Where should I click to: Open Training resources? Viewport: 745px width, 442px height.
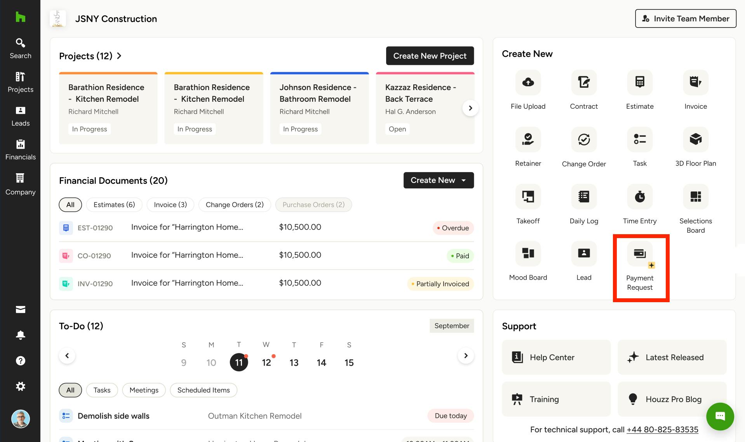tap(556, 399)
